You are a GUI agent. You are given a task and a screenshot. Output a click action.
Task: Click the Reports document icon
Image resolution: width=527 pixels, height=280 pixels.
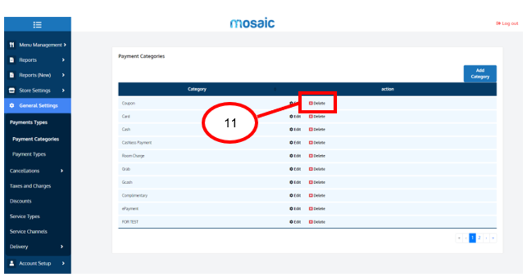pyautogui.click(x=12, y=60)
